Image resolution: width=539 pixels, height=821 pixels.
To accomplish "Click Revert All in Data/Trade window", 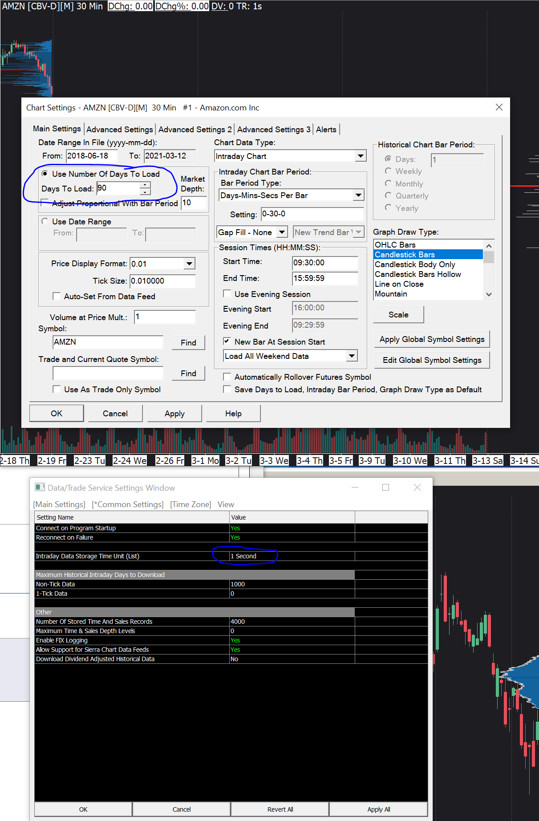I will (x=280, y=809).
